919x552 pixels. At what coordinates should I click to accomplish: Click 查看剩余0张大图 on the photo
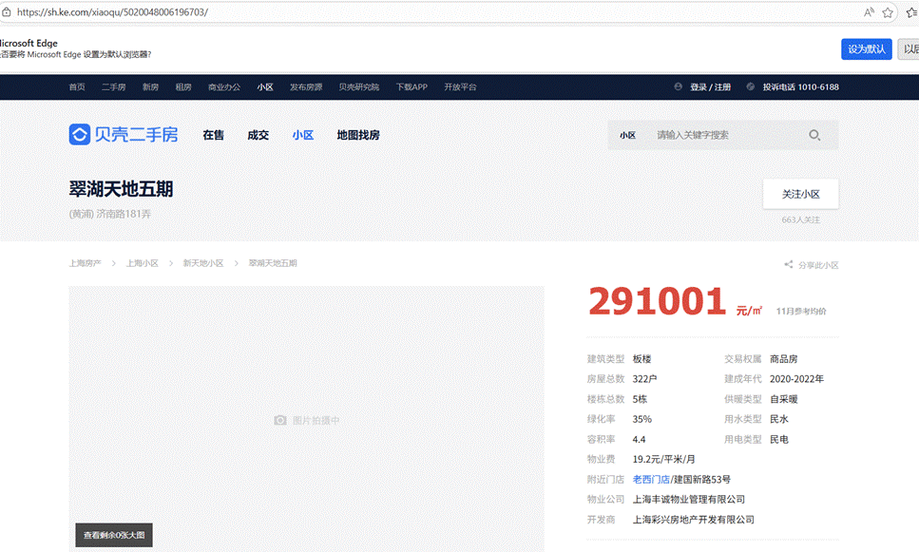click(x=114, y=535)
